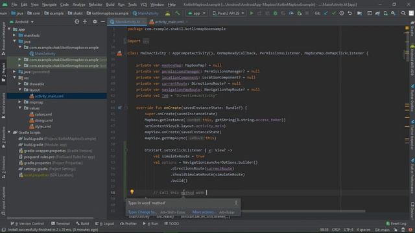Select the MainActivity.kt editor tab
Image resolution: width=415 pixels, height=233 pixels.
click(x=128, y=21)
